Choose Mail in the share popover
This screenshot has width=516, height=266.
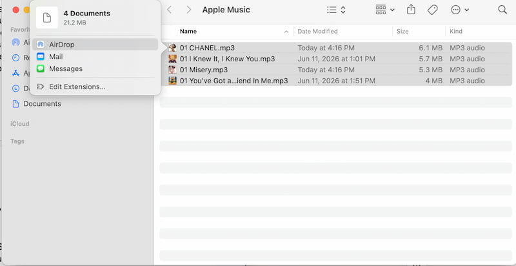point(95,57)
